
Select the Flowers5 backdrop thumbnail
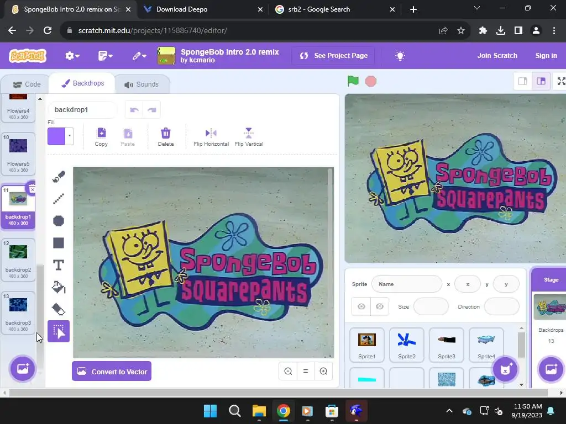18,155
